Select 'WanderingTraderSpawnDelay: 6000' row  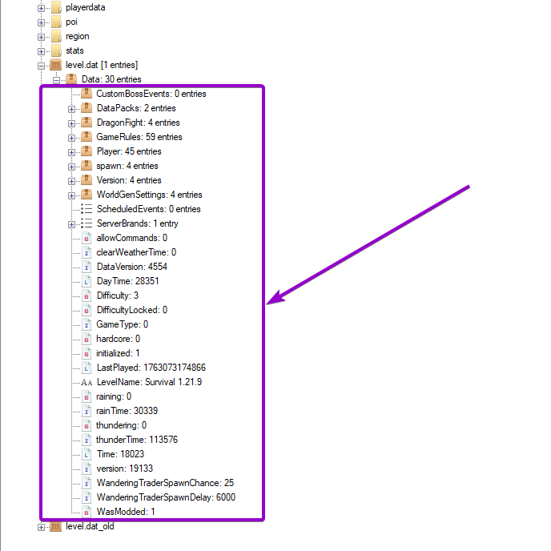pos(166,497)
